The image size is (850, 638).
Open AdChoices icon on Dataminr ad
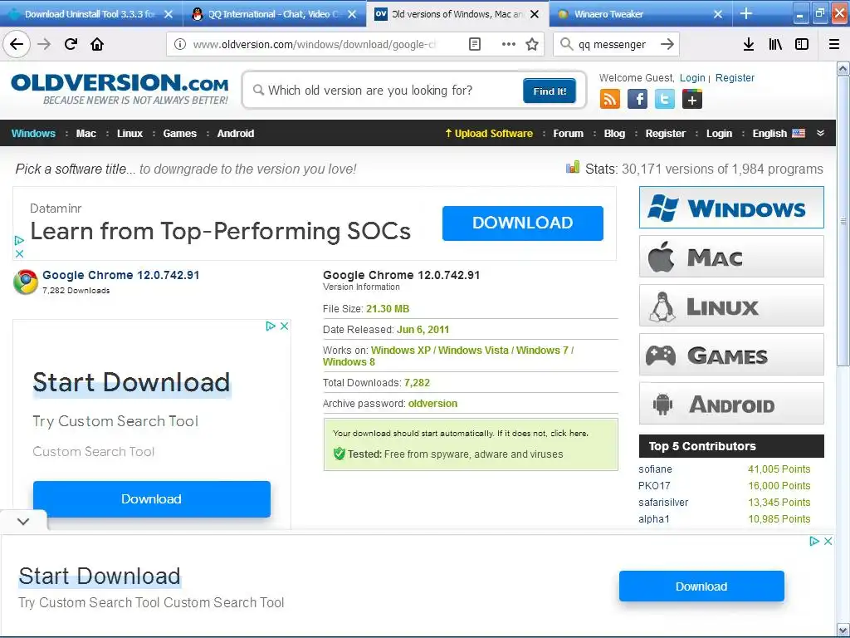point(19,240)
